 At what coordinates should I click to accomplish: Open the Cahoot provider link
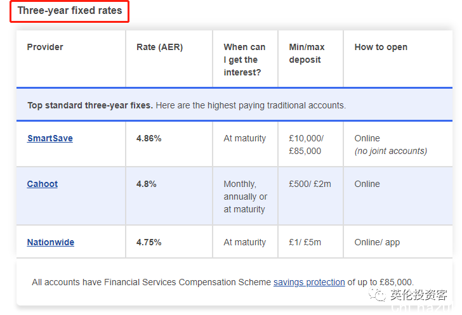point(42,184)
